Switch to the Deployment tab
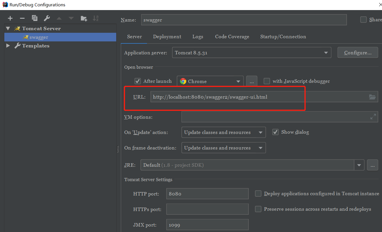Image resolution: width=382 pixels, height=232 pixels. (x=167, y=37)
